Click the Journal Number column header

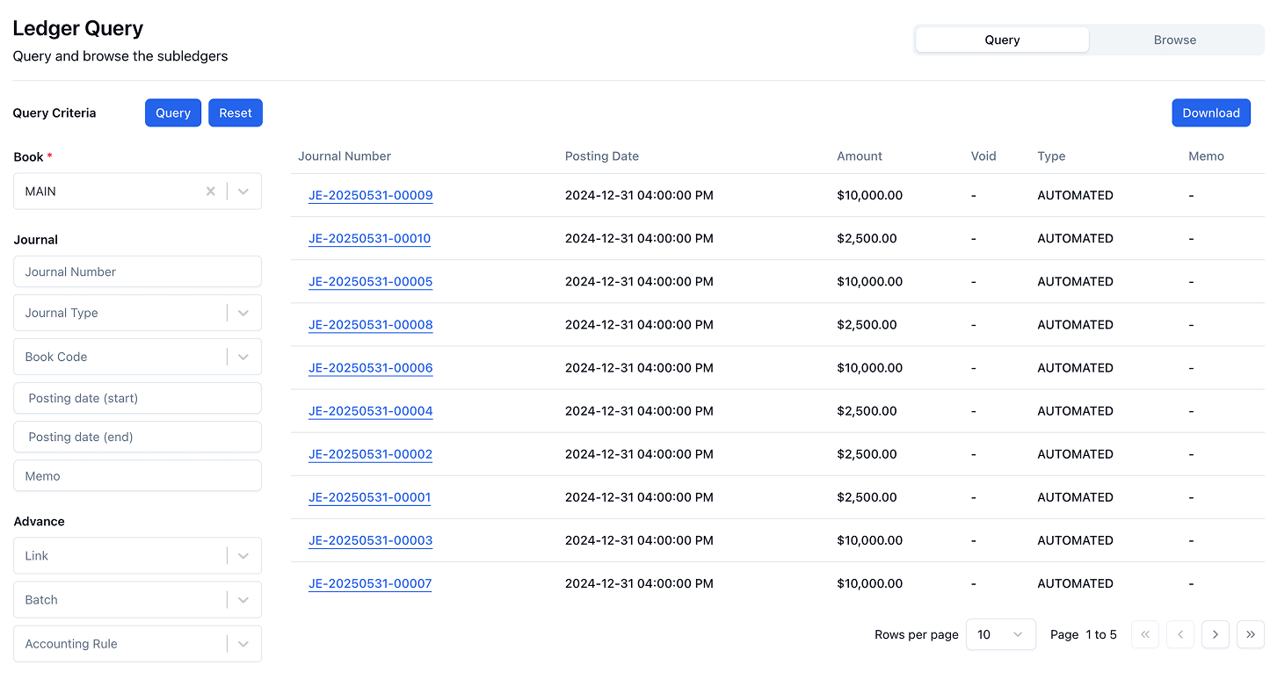(345, 155)
